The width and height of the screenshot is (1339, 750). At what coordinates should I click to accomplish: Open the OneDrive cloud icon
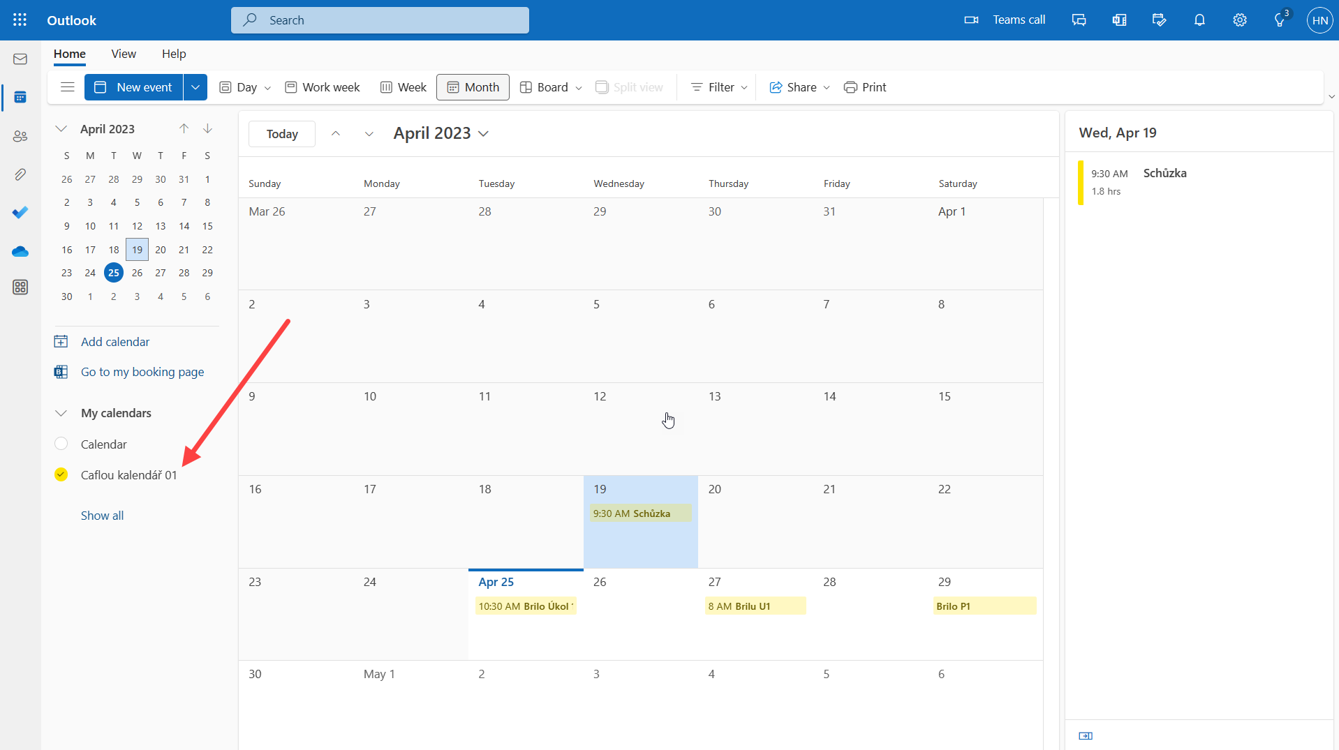point(20,251)
